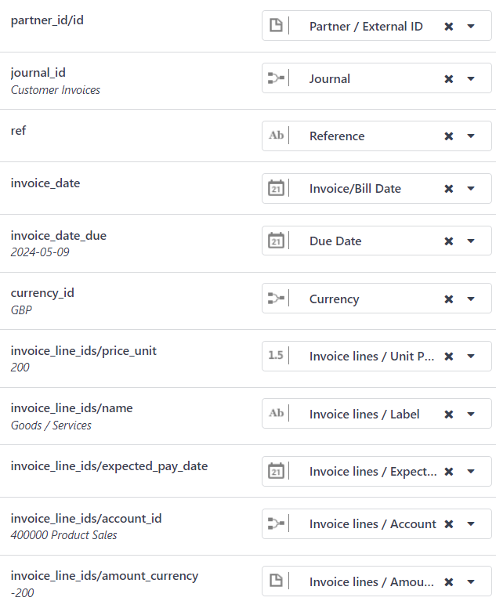496x612 pixels.
Task: Select the Reference field selector text
Action: coord(337,136)
